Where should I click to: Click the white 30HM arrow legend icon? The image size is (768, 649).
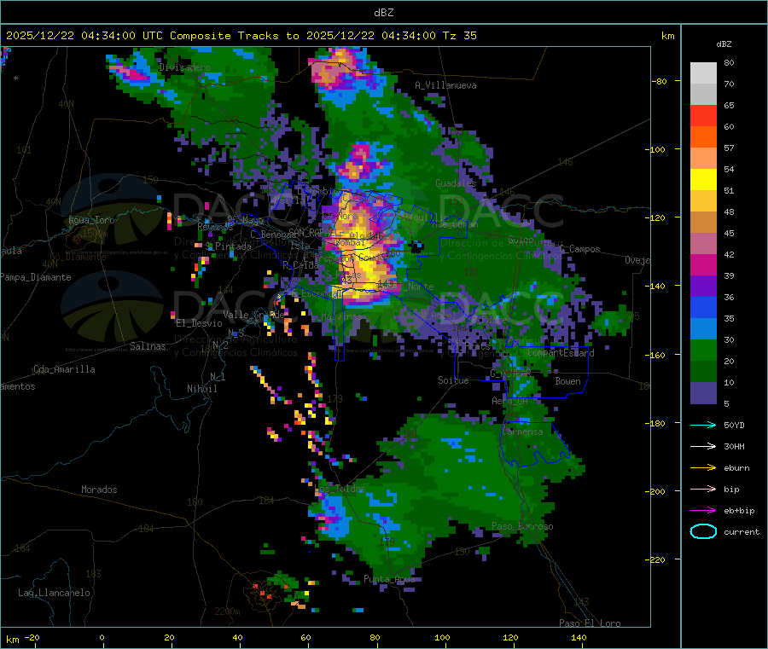tap(703, 446)
